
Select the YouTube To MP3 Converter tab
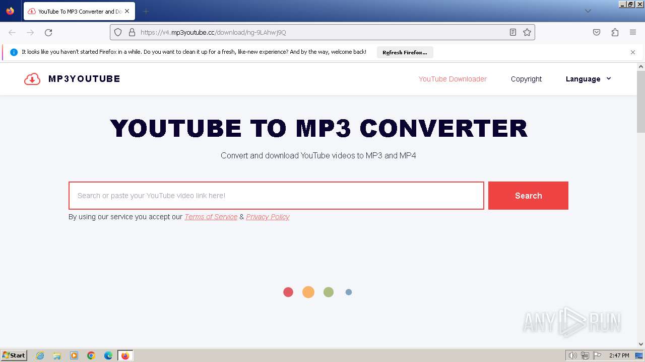click(79, 11)
